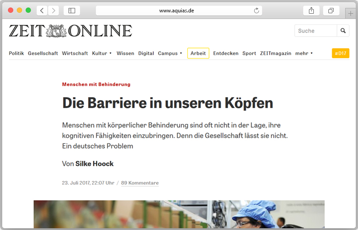Show the Safari sidebar
Screen dimensions: 358x230
pyautogui.click(x=72, y=11)
